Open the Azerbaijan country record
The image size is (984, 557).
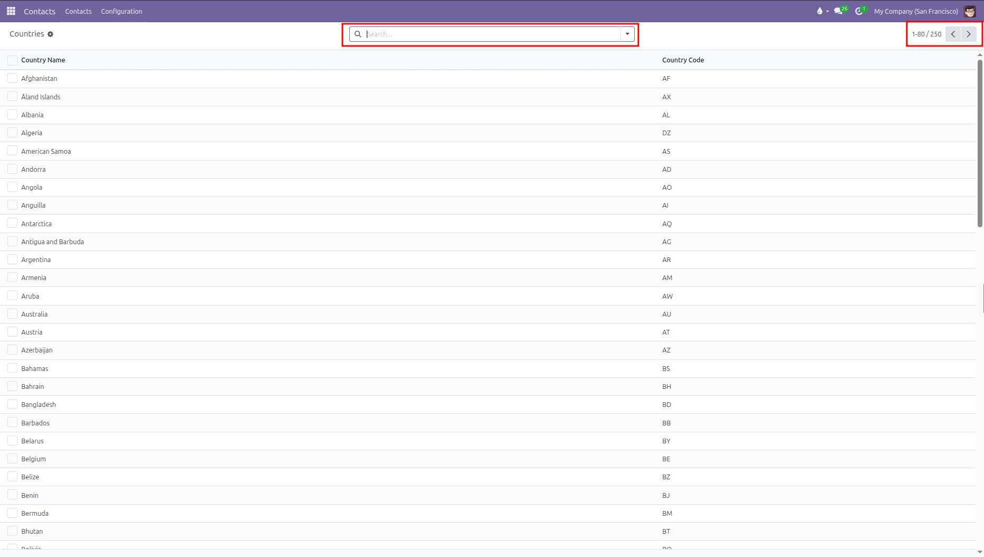point(37,350)
